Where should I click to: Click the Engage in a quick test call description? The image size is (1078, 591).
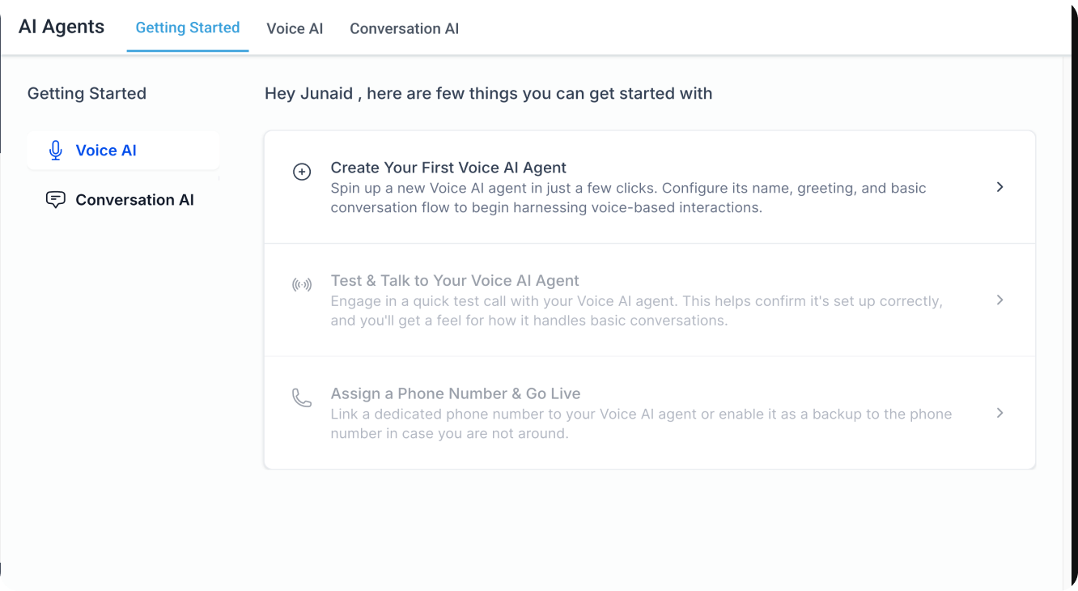(637, 311)
